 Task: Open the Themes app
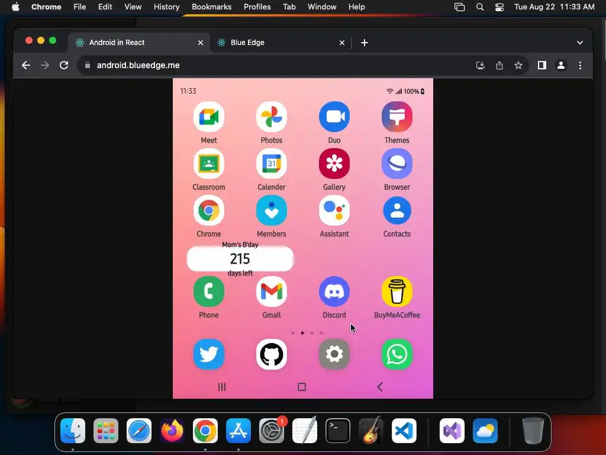[x=397, y=117]
